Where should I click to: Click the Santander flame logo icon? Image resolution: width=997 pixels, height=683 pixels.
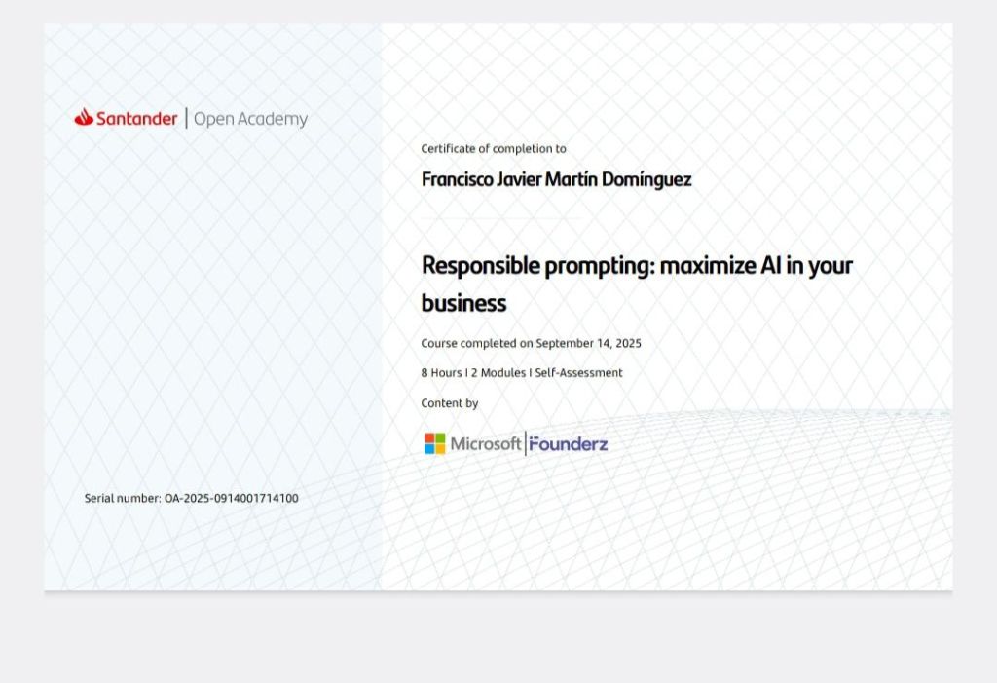pyautogui.click(x=84, y=118)
